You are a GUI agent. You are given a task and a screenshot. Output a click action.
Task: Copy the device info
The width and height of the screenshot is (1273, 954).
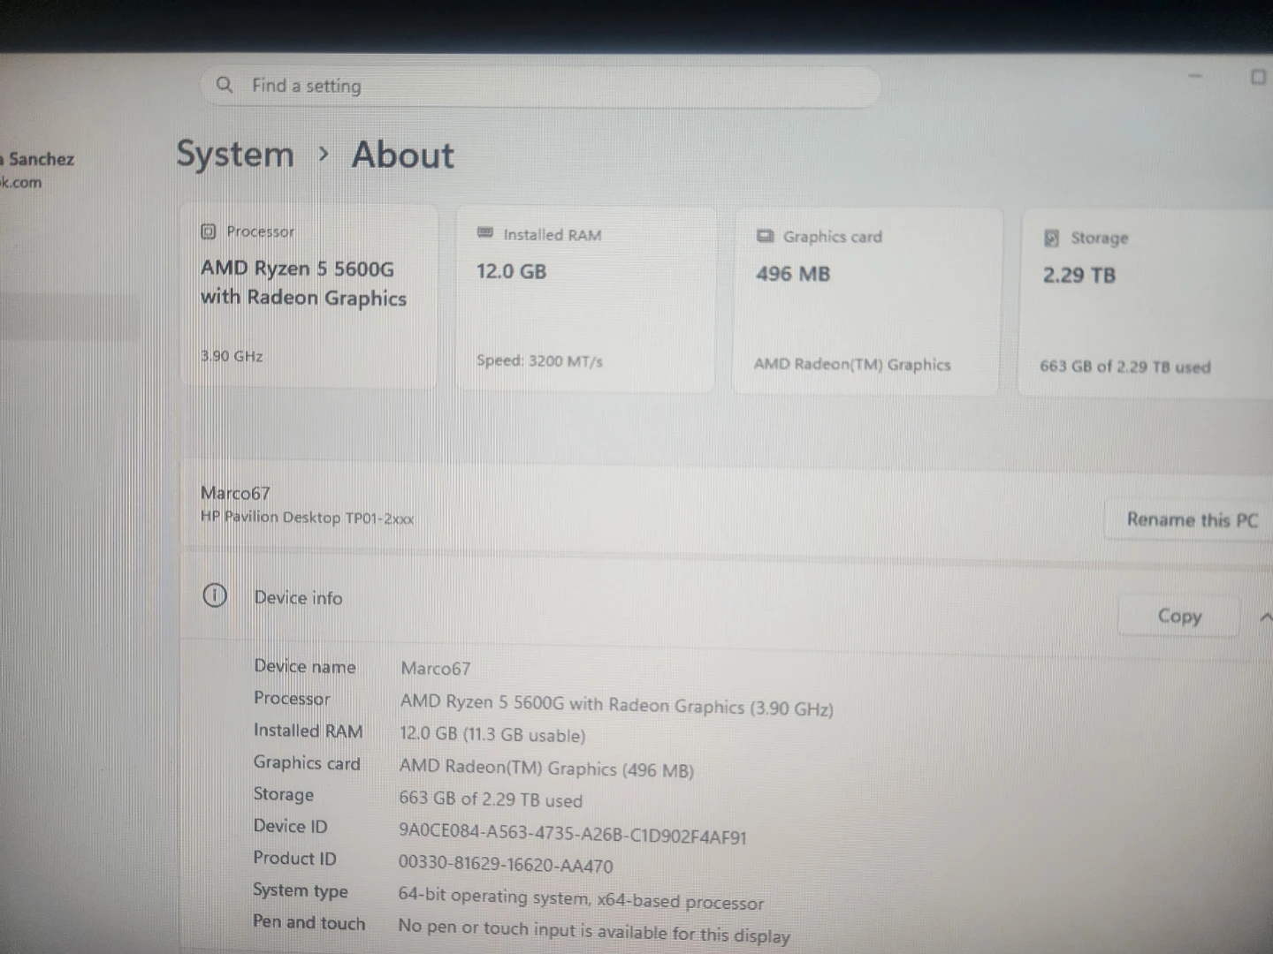[1179, 616]
